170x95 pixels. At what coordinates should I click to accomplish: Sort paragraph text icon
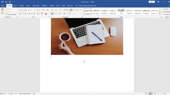click(x=77, y=10)
